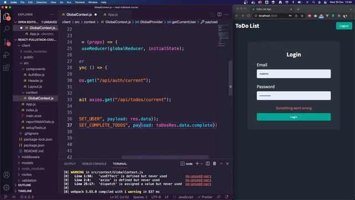This screenshot has width=355, height=200.
Task: Open the Selection menu in menu bar
Action: pos(42,2)
